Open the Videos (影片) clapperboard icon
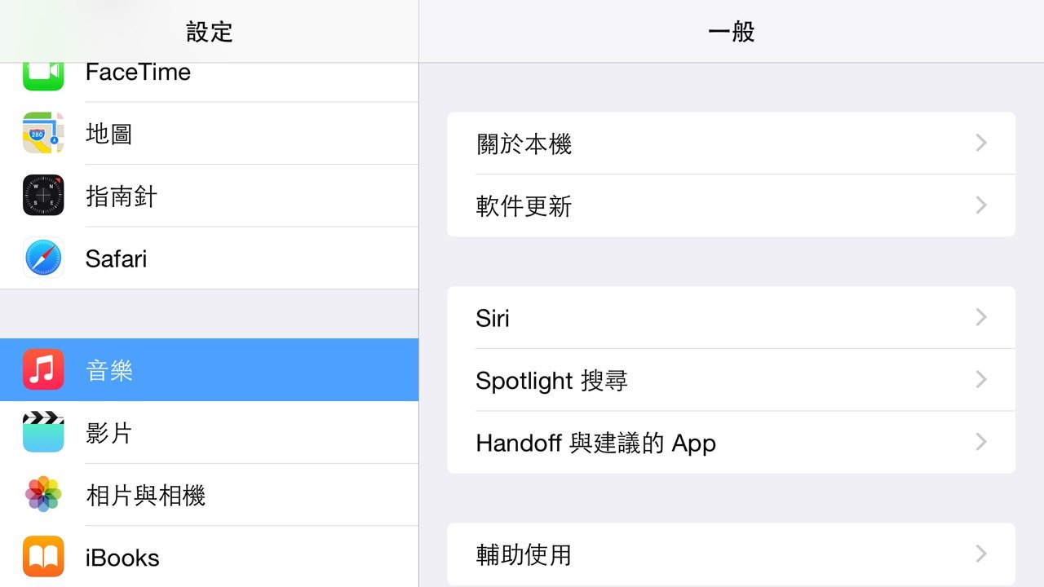The height and width of the screenshot is (587, 1044). point(43,432)
